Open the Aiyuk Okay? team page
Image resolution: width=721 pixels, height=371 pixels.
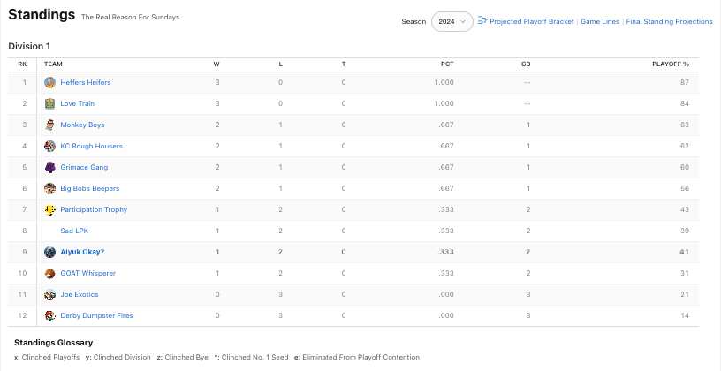point(82,252)
